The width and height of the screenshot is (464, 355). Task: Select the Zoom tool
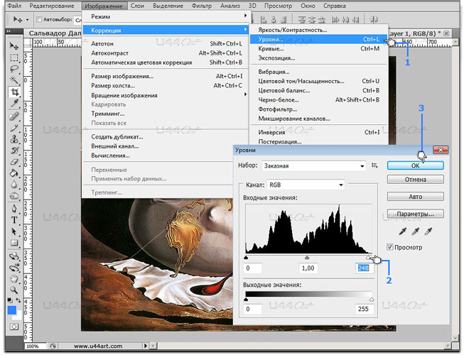click(x=14, y=290)
